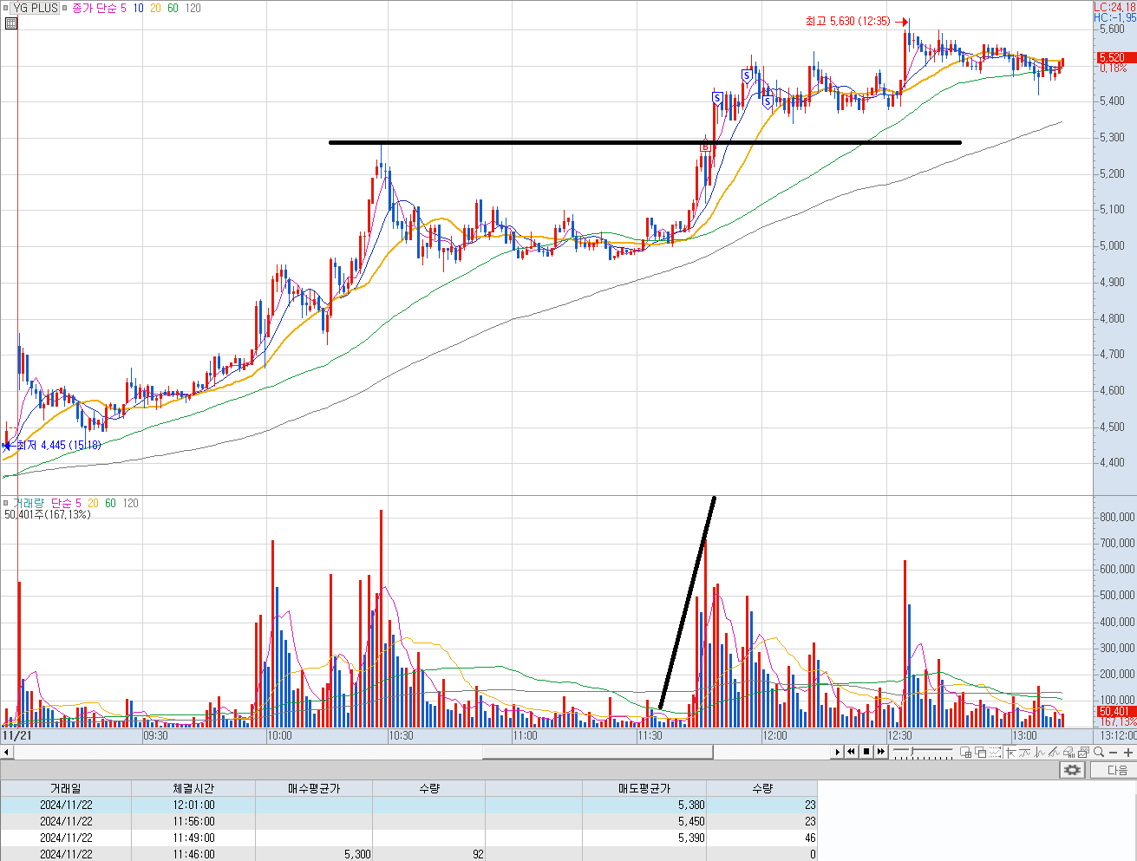
Task: Click the 12:30 time axis label
Action: coord(899,735)
